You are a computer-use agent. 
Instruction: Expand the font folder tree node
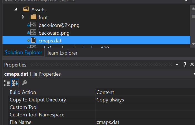click(x=23, y=17)
